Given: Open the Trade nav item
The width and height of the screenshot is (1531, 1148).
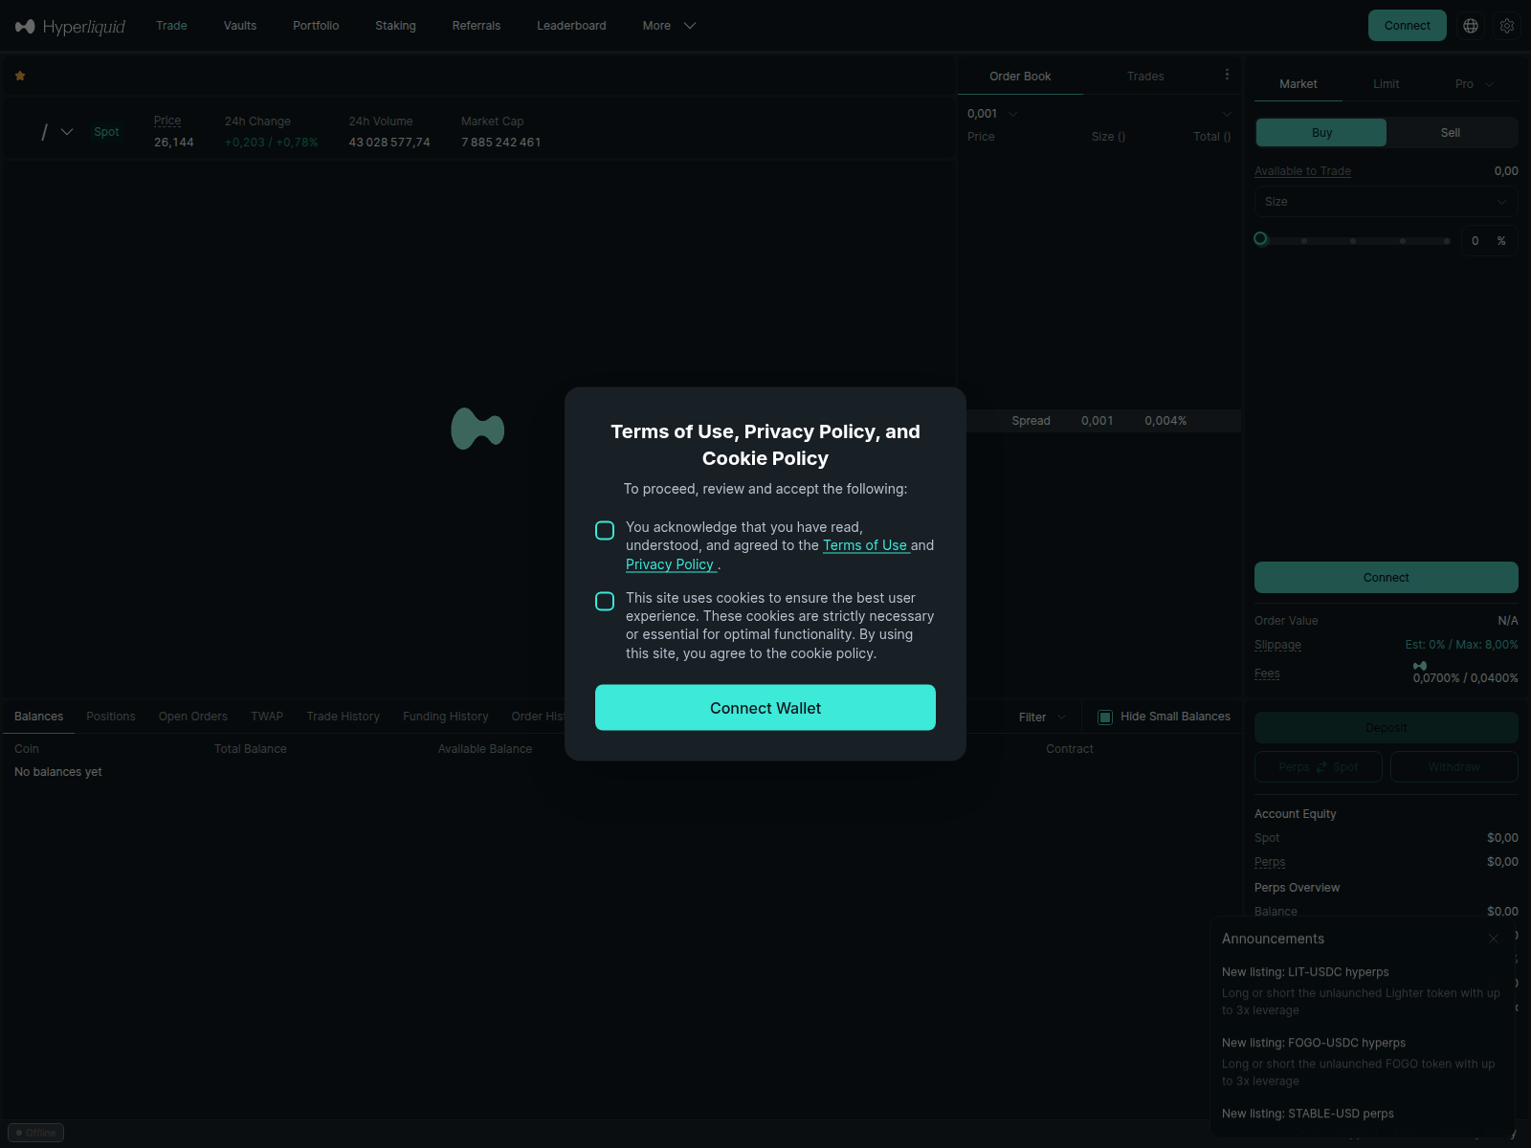Looking at the screenshot, I should (171, 26).
